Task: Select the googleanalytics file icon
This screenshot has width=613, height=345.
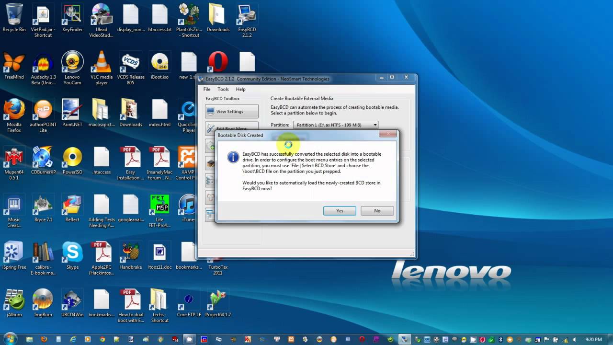Action: coord(131,208)
